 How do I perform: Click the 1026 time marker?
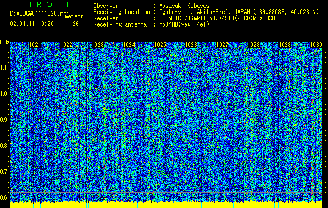click(x=191, y=45)
